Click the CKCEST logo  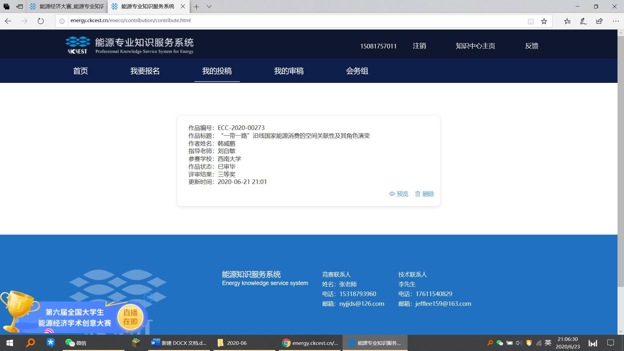pyautogui.click(x=78, y=45)
